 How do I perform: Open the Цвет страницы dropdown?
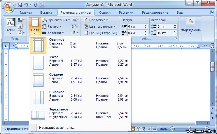[x=99, y=26]
